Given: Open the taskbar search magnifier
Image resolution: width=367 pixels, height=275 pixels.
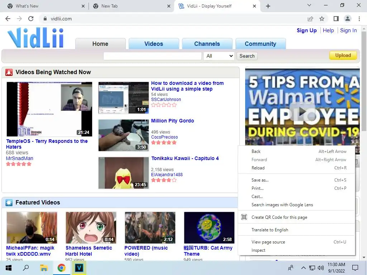Looking at the screenshot, I should (26, 268).
